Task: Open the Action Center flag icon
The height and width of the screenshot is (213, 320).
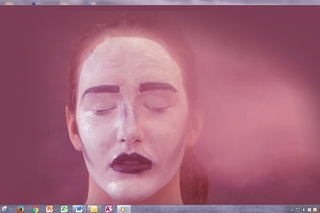Action: coord(298,210)
